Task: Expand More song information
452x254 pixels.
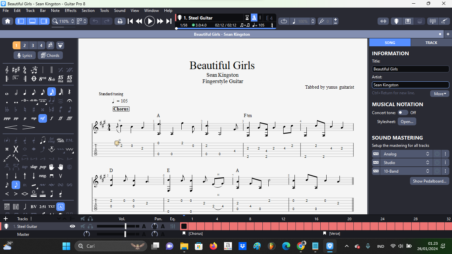Action: coord(439,94)
